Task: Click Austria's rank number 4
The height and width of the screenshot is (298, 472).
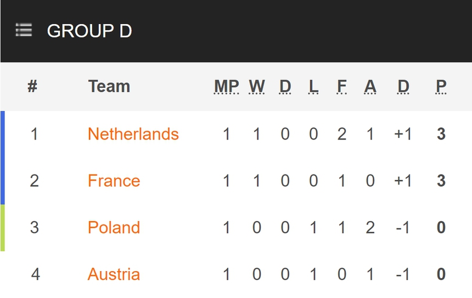Action: tap(35, 274)
